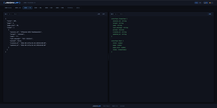Click inside the JSON input editor
This screenshot has height=108, width=217.
click(55, 59)
